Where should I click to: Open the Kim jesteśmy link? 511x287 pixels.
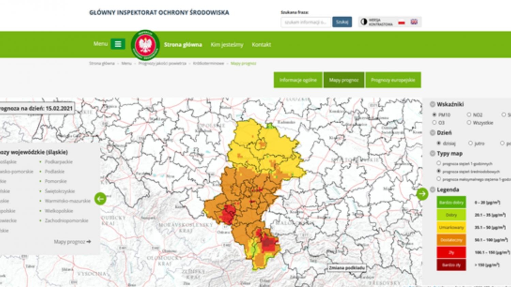click(227, 45)
